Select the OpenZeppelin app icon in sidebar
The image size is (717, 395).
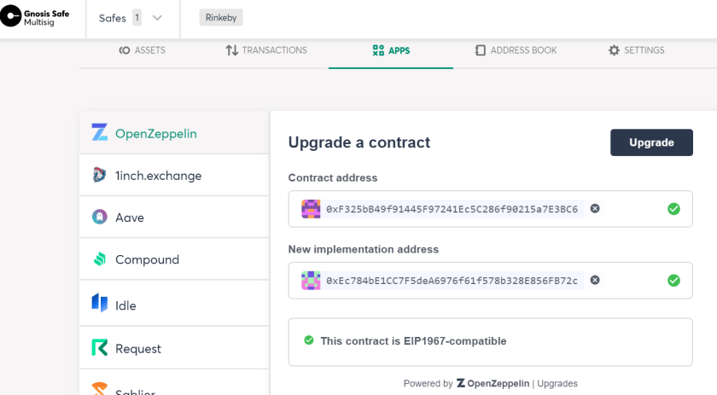click(100, 132)
